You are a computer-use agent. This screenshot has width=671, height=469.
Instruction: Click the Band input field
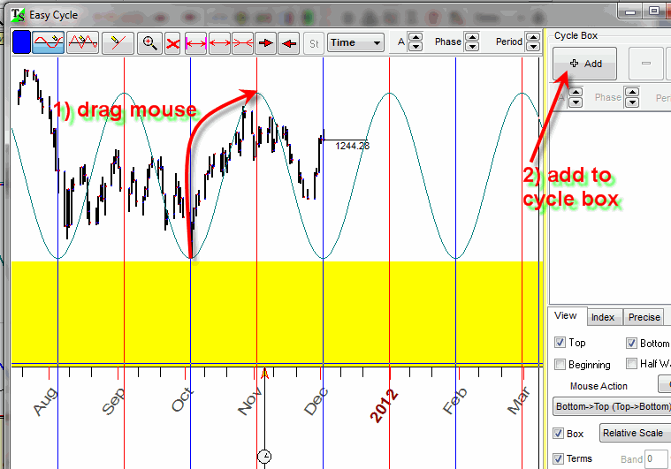point(657,458)
